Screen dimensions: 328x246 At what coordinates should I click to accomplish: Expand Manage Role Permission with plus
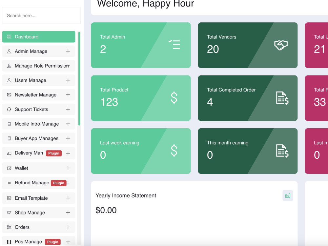[68, 66]
